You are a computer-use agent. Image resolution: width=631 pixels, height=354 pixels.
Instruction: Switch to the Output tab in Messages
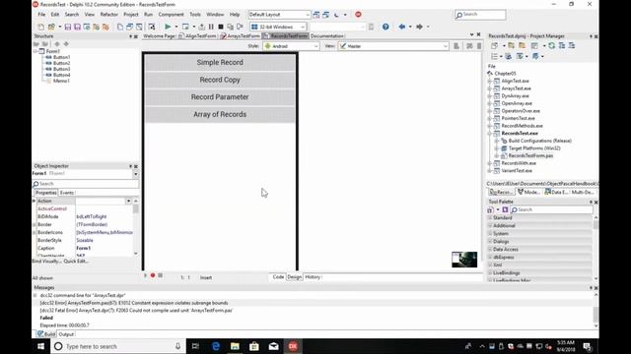pyautogui.click(x=66, y=334)
